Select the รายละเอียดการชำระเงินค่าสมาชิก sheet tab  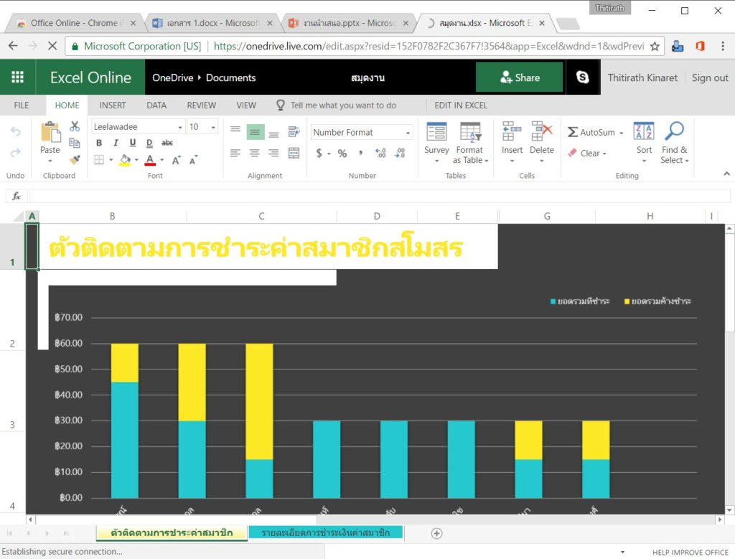[x=325, y=532]
